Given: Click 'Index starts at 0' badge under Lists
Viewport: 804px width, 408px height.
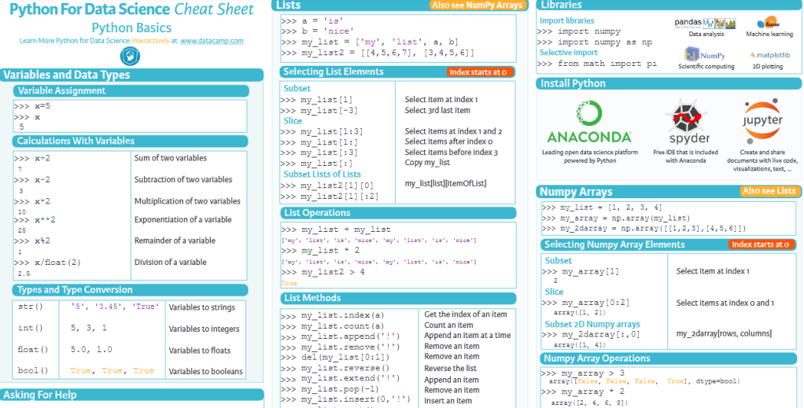Looking at the screenshot, I should pos(481,72).
